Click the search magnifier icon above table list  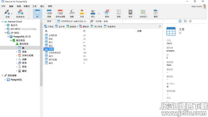[x=160, y=27]
